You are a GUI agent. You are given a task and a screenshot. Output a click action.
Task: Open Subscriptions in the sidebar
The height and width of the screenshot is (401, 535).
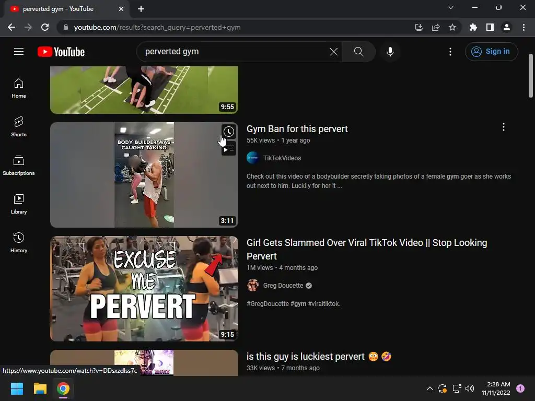pos(19,166)
